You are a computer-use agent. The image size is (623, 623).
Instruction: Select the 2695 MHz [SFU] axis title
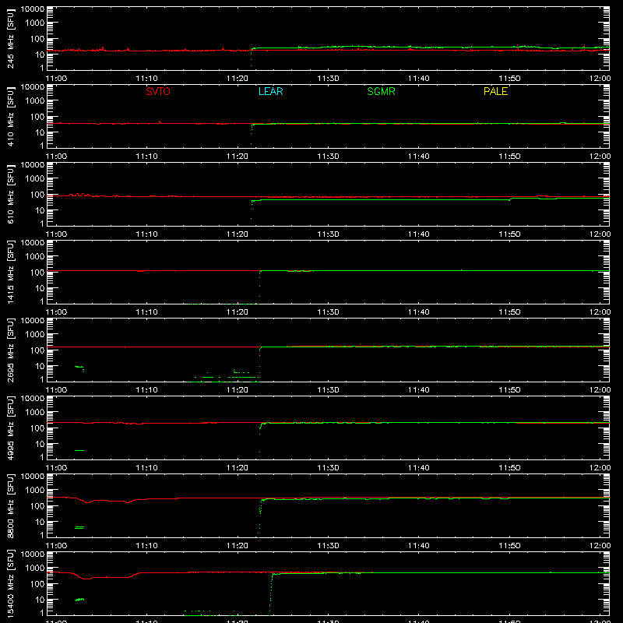pyautogui.click(x=11, y=350)
